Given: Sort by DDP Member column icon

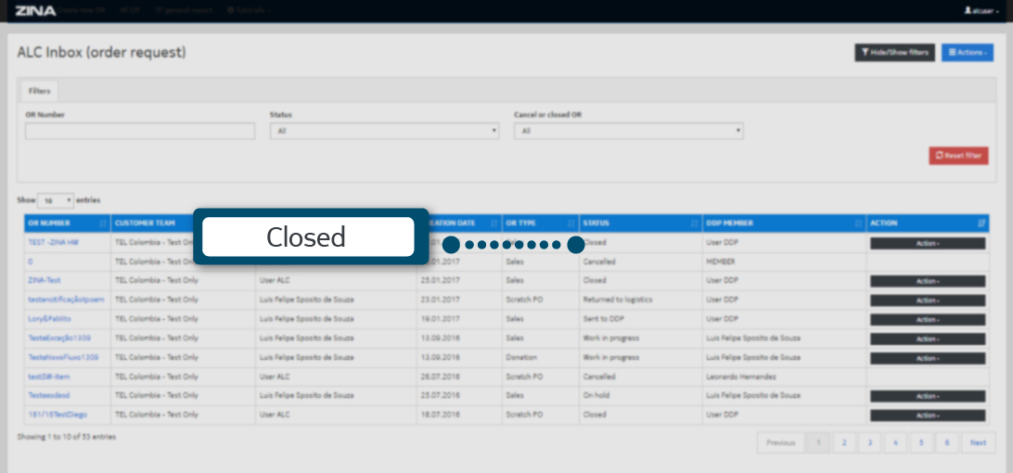Looking at the screenshot, I should coord(857,224).
